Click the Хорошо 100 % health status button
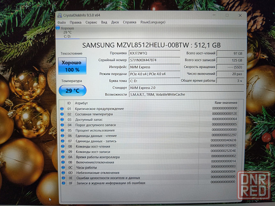 (x=72, y=66)
